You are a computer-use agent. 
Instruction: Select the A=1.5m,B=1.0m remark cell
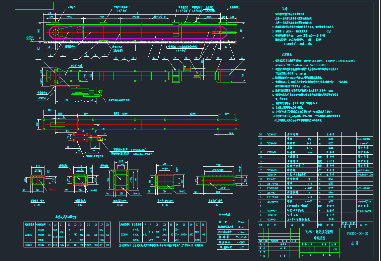(365, 175)
